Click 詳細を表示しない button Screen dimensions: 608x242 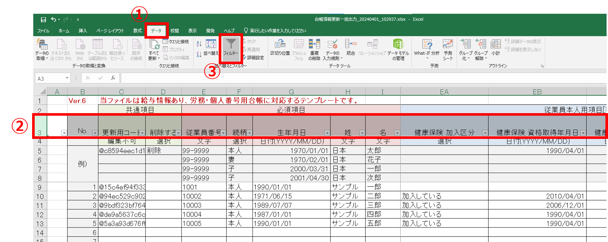coord(523,50)
